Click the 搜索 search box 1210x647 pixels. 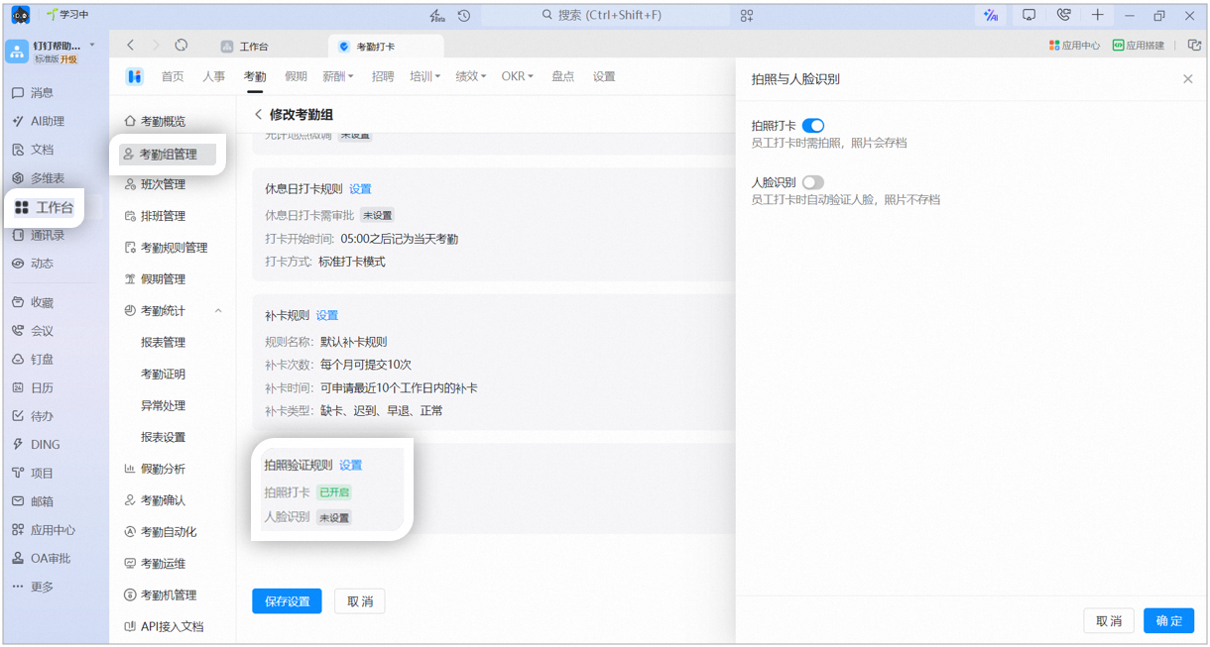tap(605, 16)
